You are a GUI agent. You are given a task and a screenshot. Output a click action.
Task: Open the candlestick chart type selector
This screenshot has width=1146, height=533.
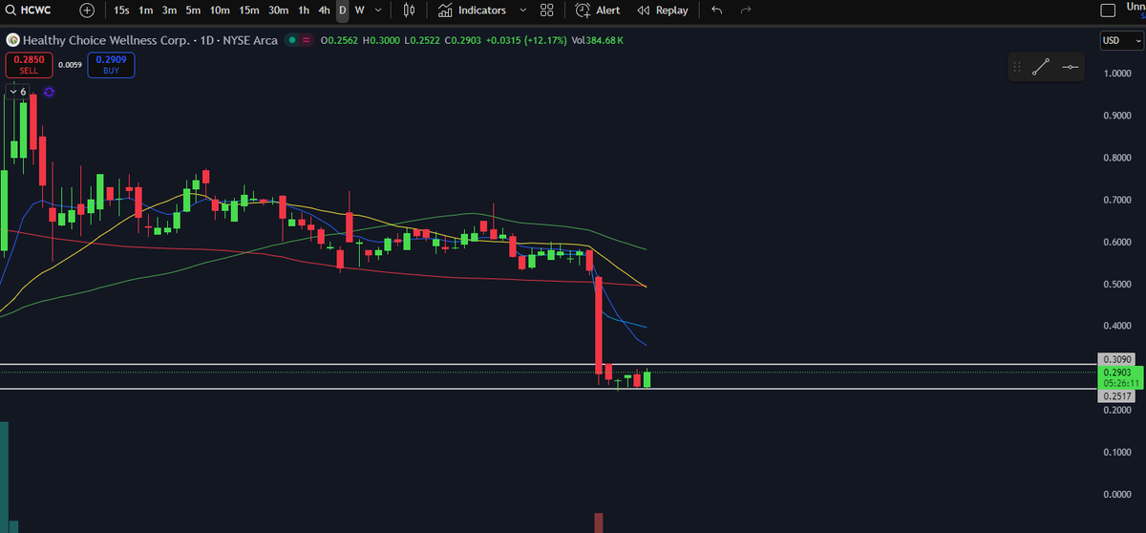click(409, 11)
